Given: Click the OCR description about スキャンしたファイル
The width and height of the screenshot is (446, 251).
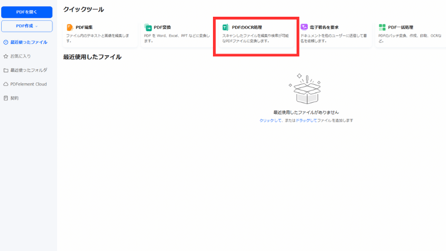Looking at the screenshot, I should coord(255,38).
